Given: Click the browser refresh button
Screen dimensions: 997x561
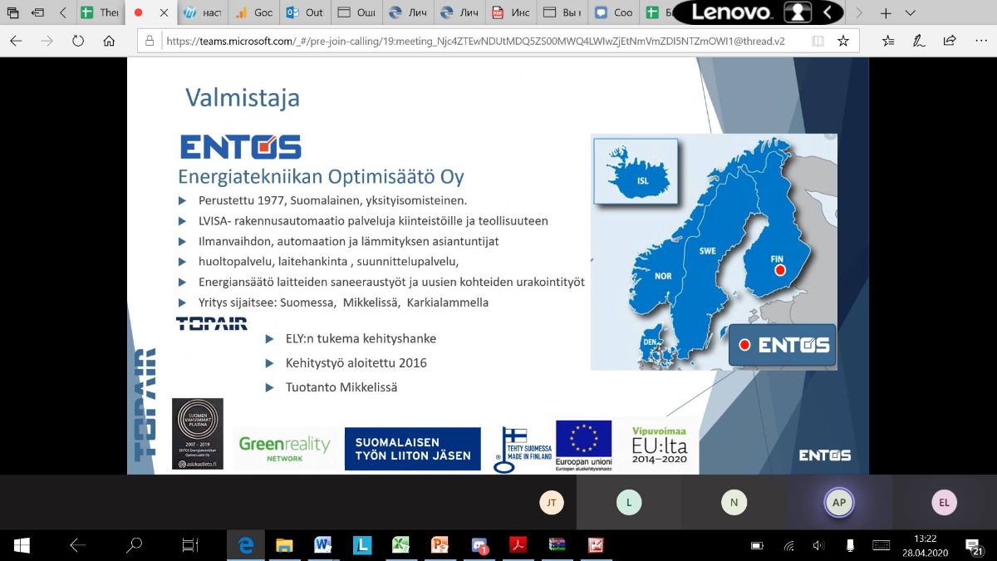Looking at the screenshot, I should point(78,40).
